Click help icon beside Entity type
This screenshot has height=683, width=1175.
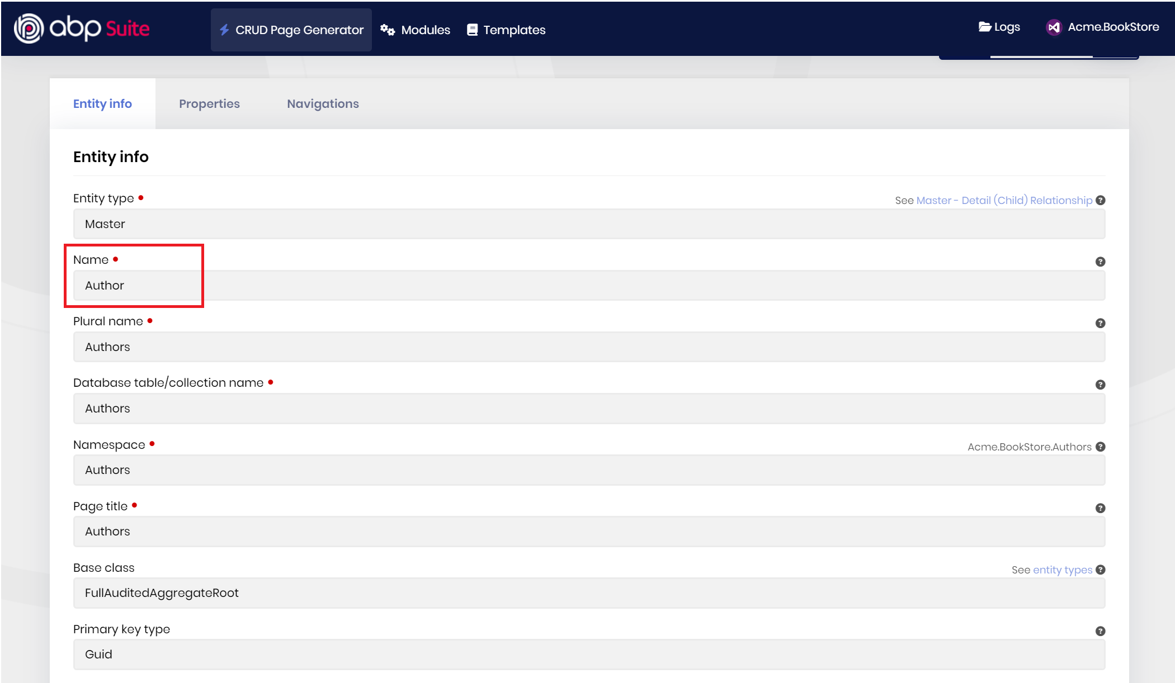click(x=1100, y=200)
